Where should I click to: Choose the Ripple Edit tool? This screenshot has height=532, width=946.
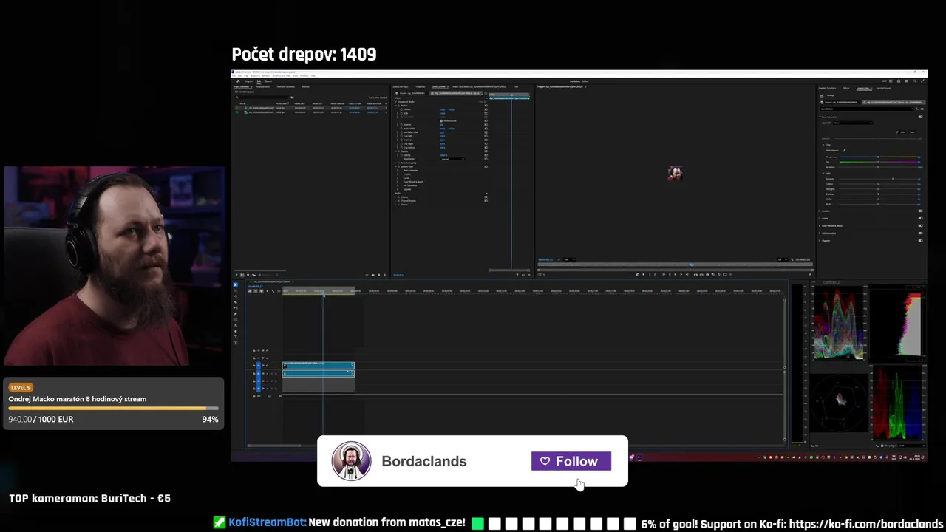tap(236, 296)
